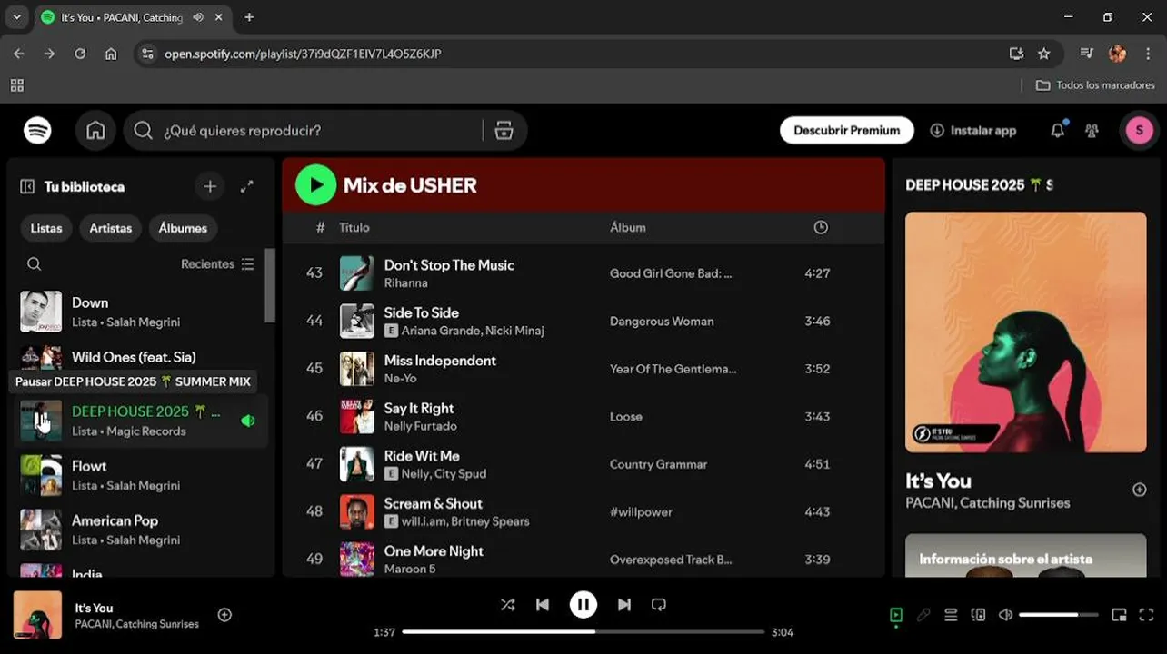Open artist Rihanna link

[405, 282]
